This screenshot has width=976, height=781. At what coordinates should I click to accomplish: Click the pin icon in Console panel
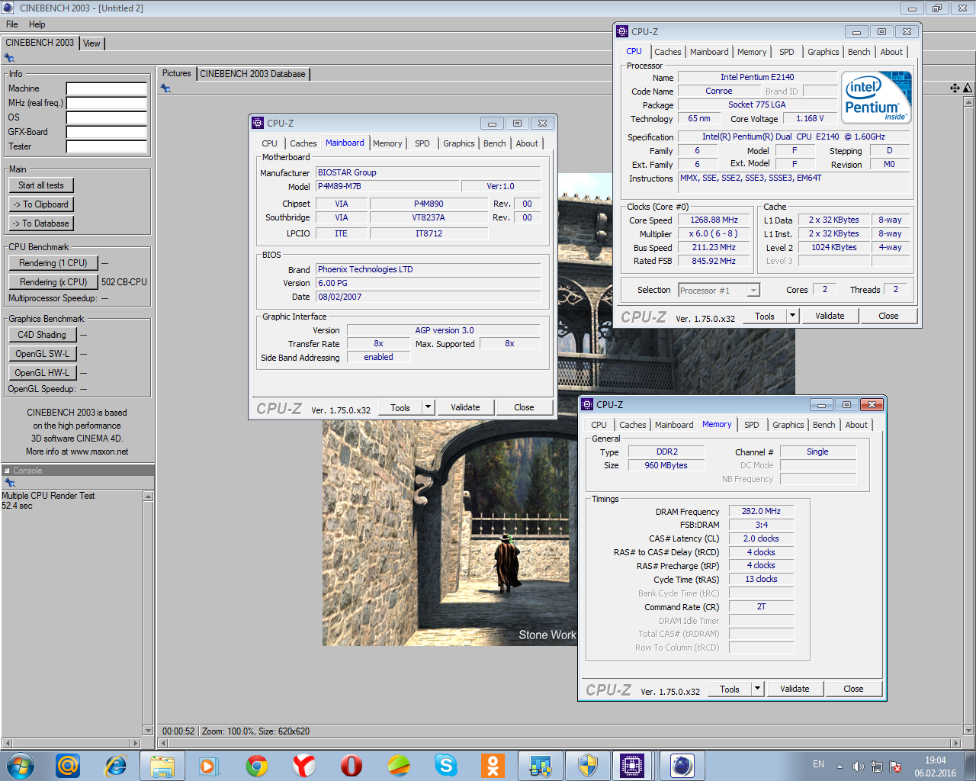[10, 483]
